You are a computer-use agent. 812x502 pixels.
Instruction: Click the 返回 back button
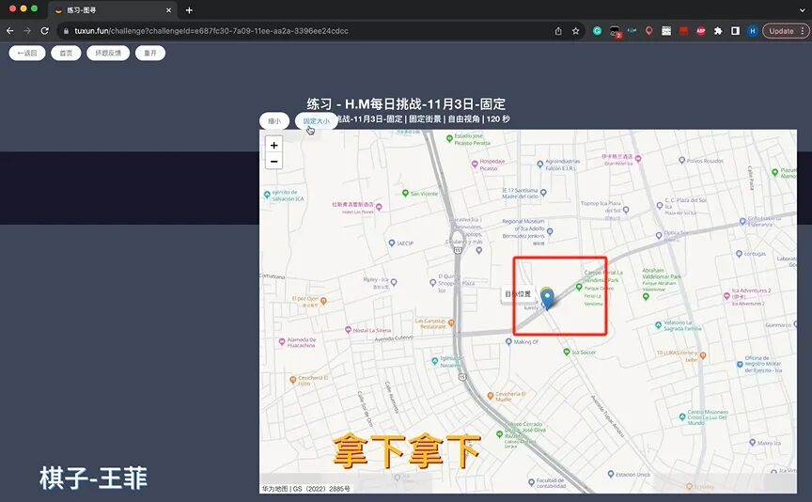click(27, 53)
